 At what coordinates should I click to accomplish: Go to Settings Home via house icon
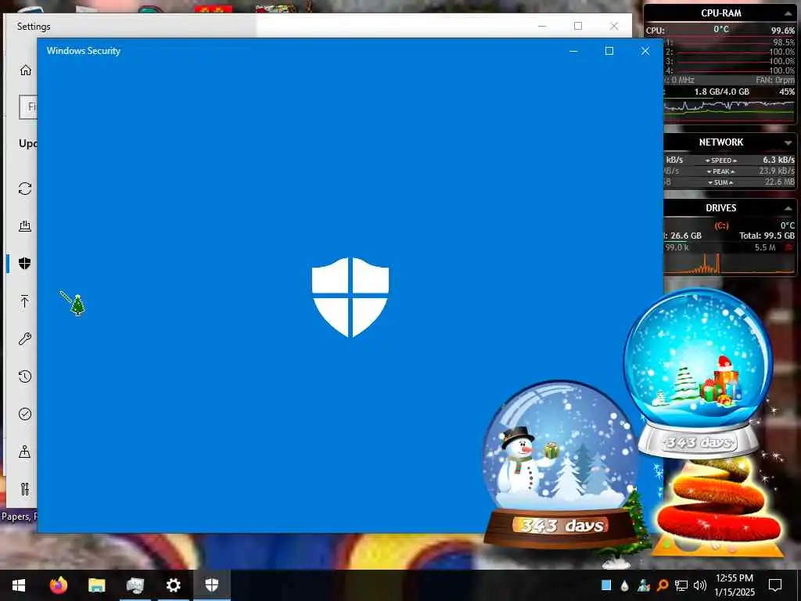point(26,70)
